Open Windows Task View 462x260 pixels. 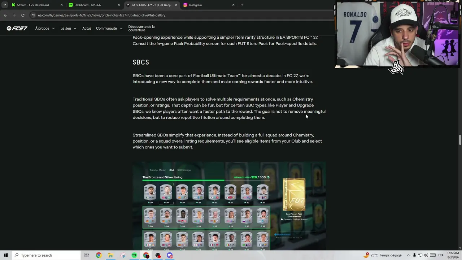[x=87, y=255]
